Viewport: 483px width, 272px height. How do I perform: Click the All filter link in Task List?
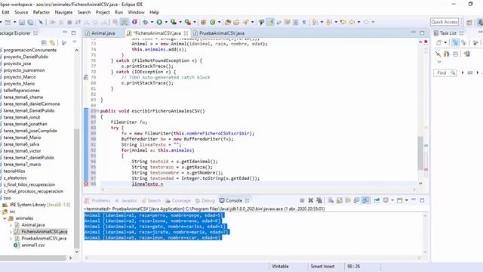point(469,73)
